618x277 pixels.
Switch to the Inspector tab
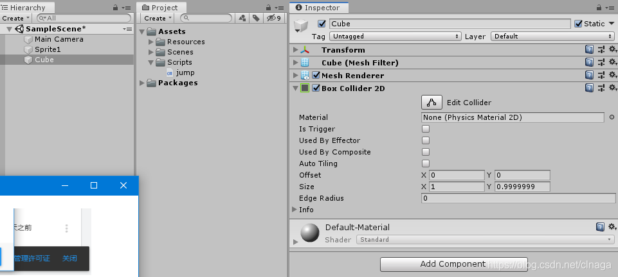coord(318,8)
